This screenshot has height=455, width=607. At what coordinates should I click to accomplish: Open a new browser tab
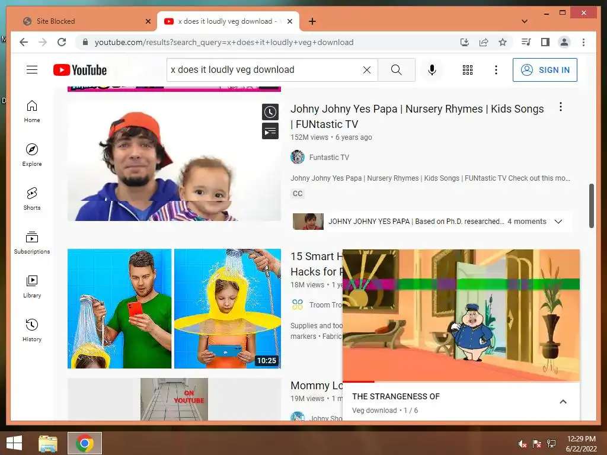[312, 21]
